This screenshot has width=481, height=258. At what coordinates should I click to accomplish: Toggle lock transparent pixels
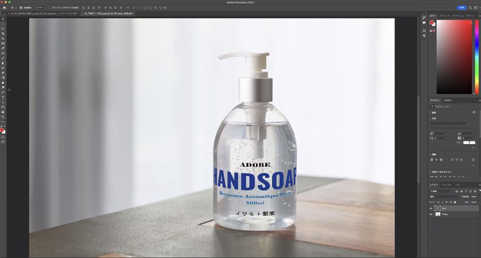click(439, 202)
